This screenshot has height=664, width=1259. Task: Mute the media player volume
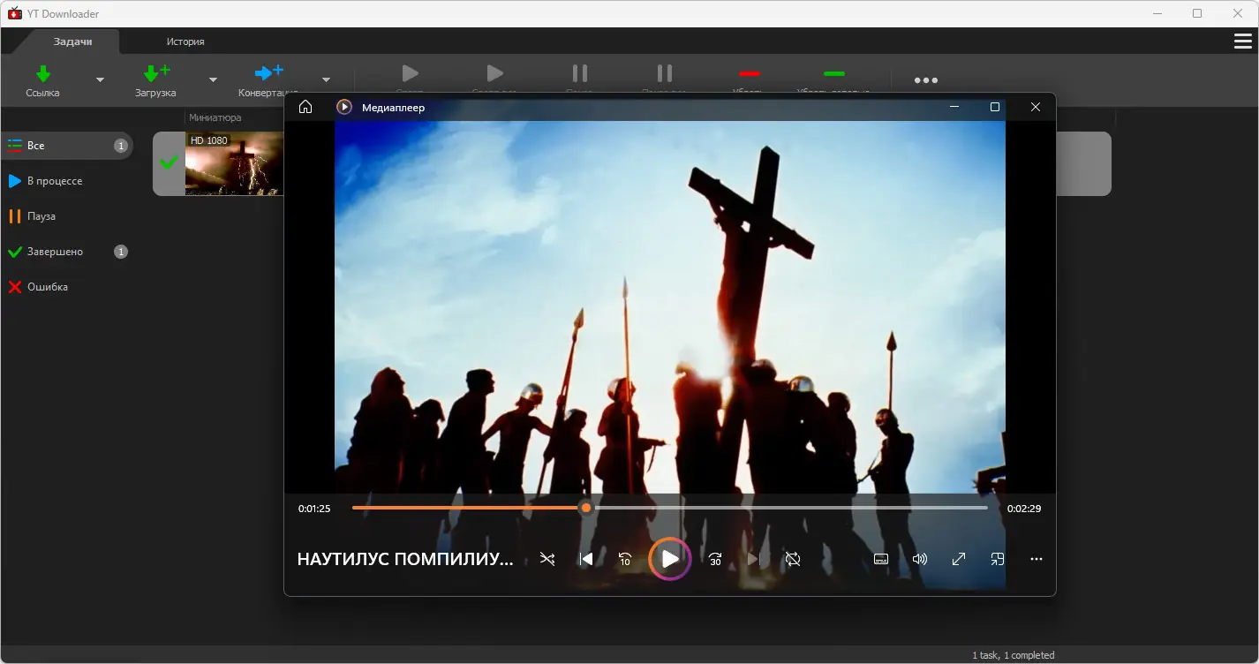[920, 559]
